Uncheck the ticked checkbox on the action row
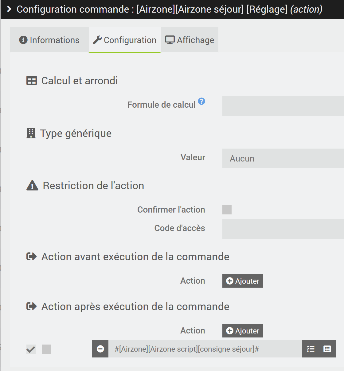This screenshot has height=371, width=344. [x=31, y=349]
